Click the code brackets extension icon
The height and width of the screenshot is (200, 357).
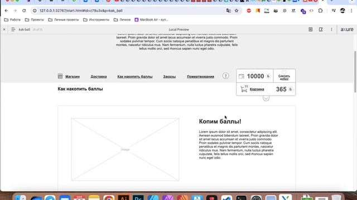[x=311, y=11]
